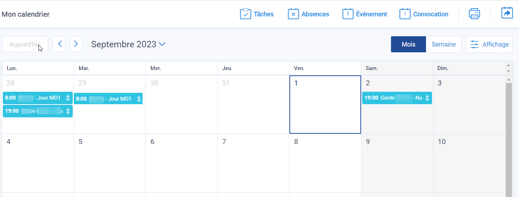Viewport: 519px width, 197px height.
Task: Click dollar icon on Saturday 19:00 Garde
Action: pos(427,98)
